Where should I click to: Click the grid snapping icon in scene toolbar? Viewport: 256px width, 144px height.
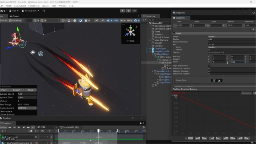tap(35, 21)
